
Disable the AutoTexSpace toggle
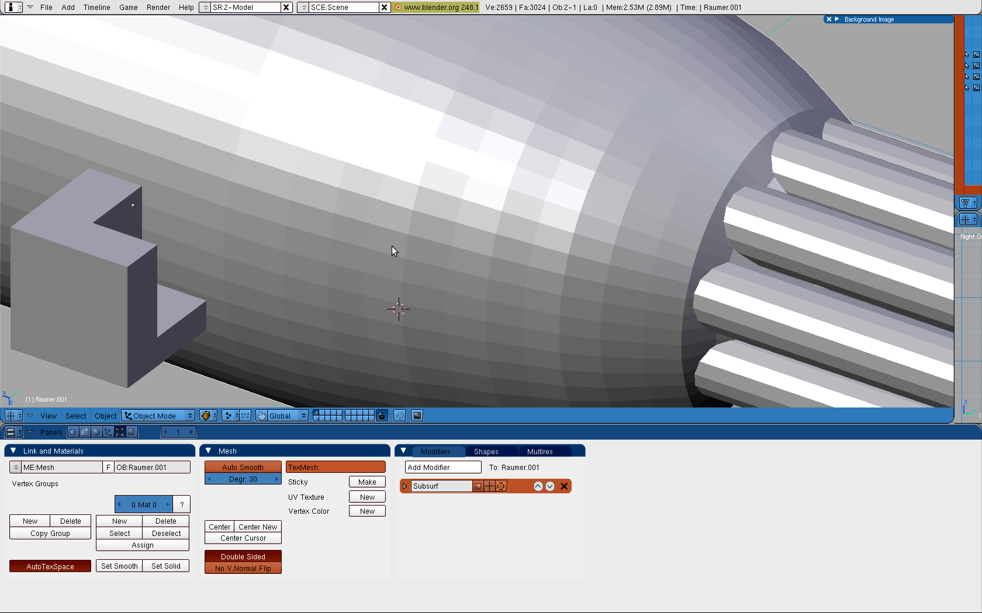(x=50, y=566)
